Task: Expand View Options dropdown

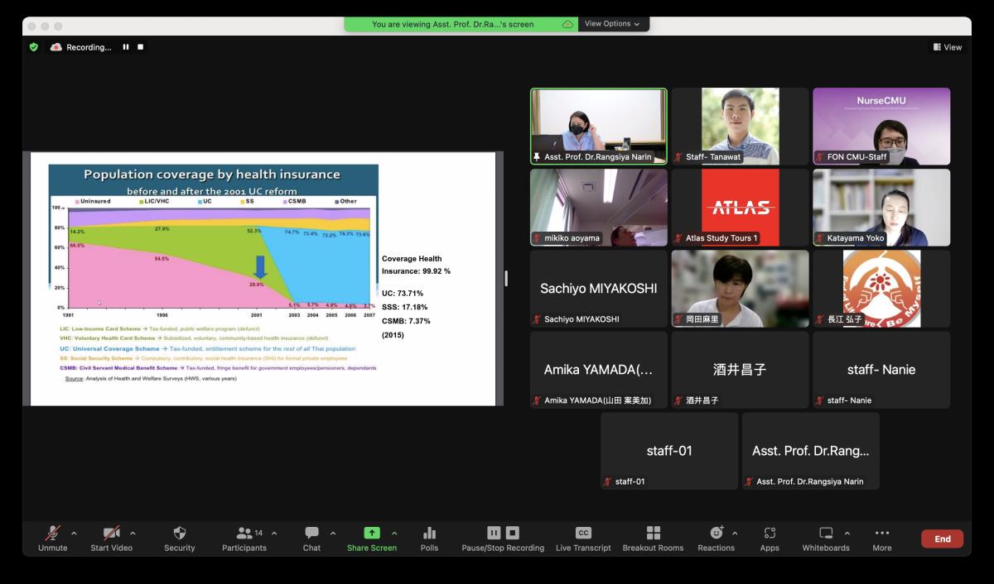Action: (613, 24)
